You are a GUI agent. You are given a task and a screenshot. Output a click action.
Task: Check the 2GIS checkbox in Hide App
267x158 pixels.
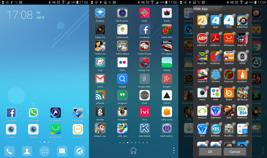(207, 16)
